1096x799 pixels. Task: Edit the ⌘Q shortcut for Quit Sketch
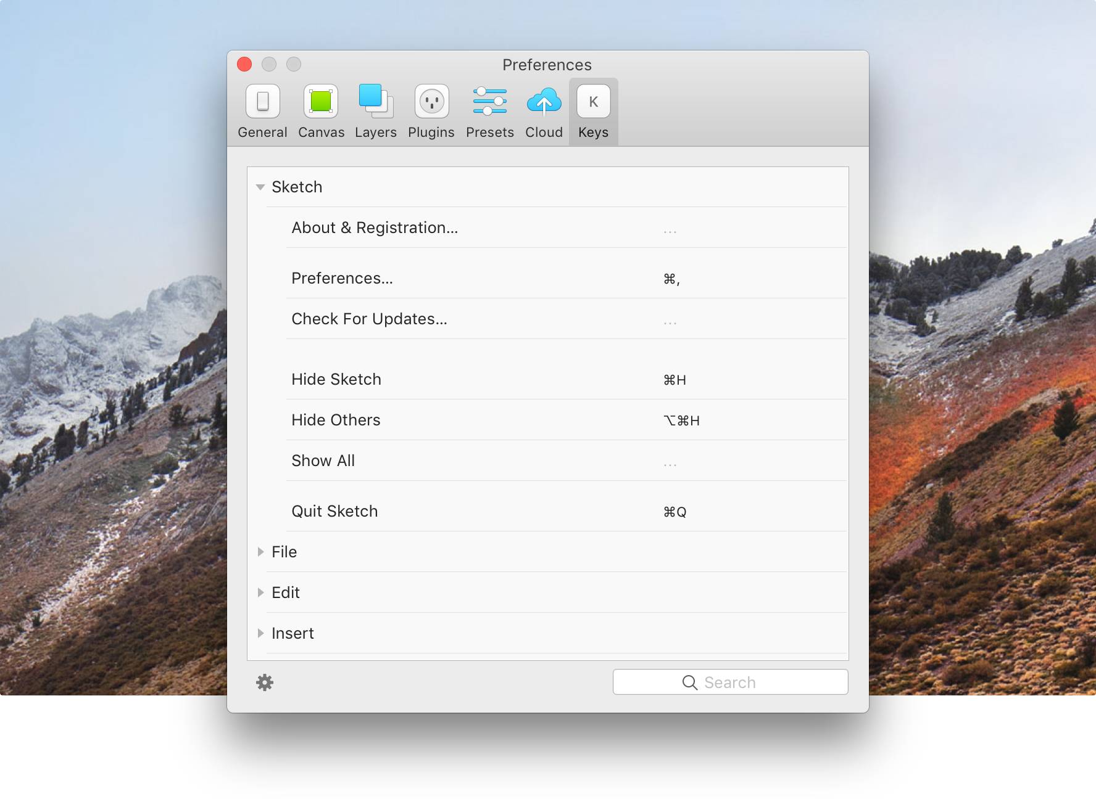(x=675, y=512)
